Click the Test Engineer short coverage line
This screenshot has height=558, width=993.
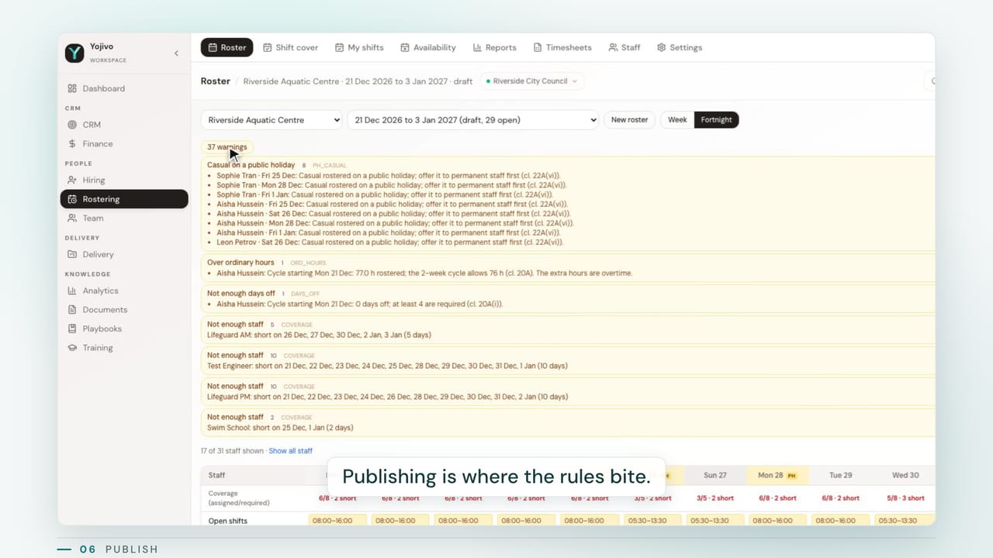coord(387,366)
